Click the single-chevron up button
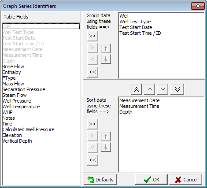 (150, 89)
